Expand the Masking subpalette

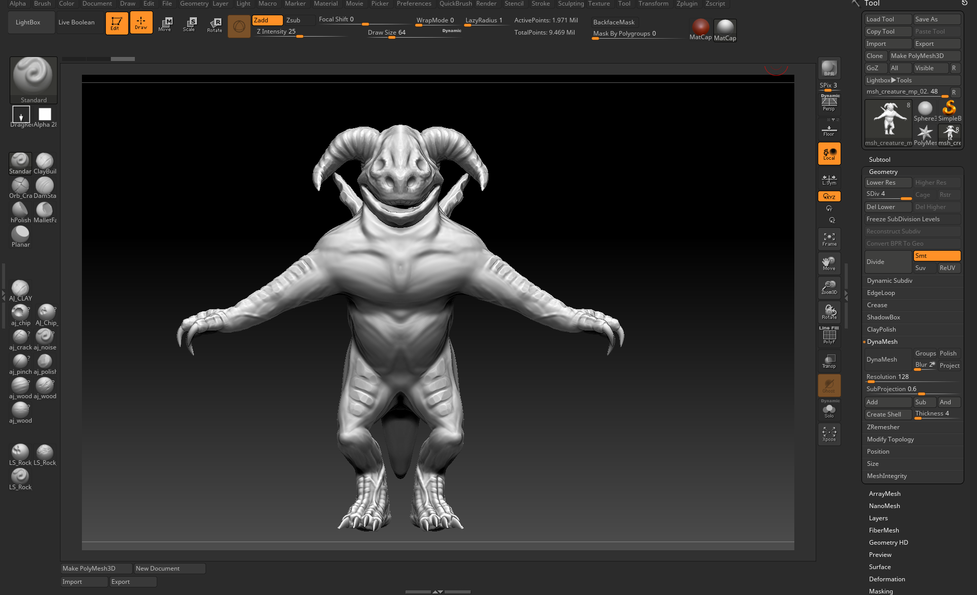click(x=881, y=591)
